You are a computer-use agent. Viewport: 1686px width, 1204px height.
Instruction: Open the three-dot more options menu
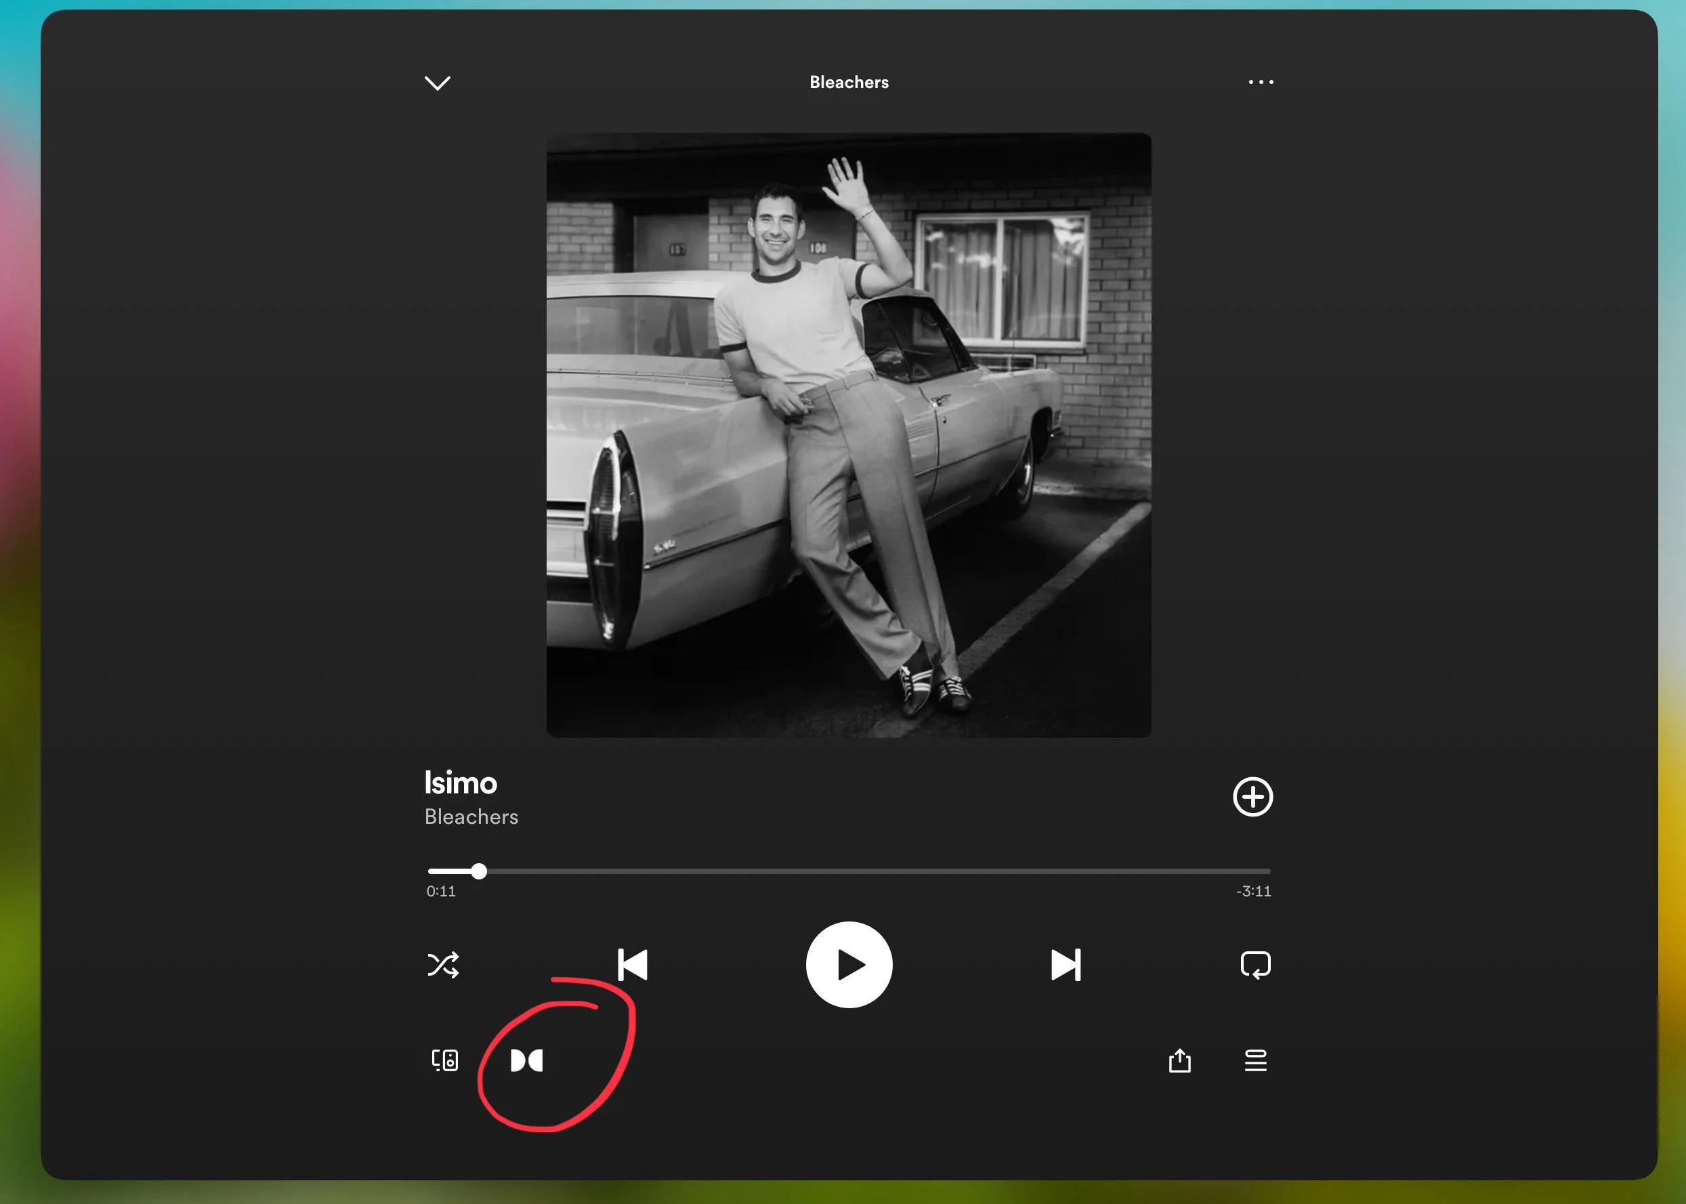click(x=1261, y=81)
